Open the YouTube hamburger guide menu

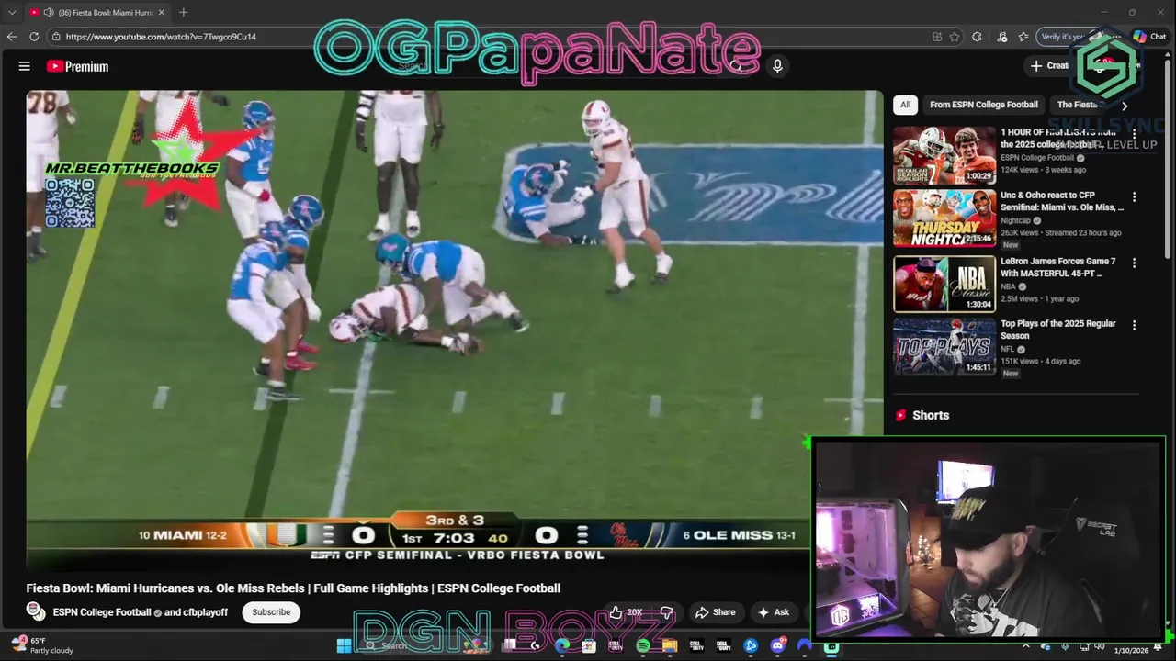coord(25,66)
